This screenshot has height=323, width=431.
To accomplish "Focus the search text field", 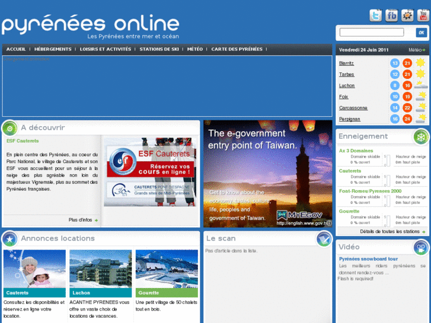I will click(x=372, y=32).
